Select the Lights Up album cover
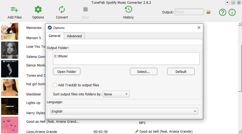The height and width of the screenshot is (134, 242). tap(10, 106)
